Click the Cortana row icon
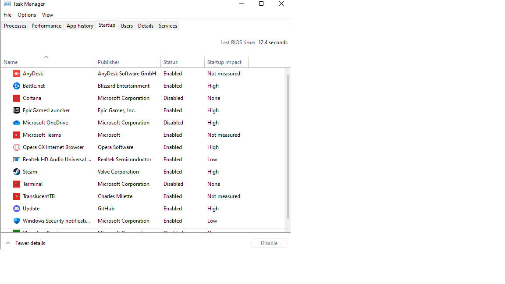 tap(16, 98)
